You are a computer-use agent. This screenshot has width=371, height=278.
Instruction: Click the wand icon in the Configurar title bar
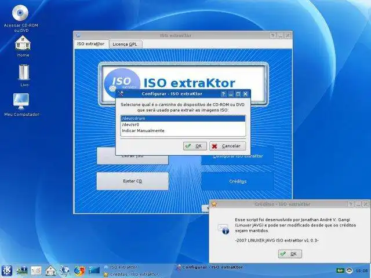tap(121, 94)
